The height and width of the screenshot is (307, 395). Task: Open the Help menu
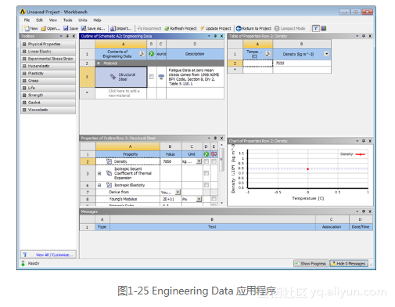pyautogui.click(x=97, y=20)
